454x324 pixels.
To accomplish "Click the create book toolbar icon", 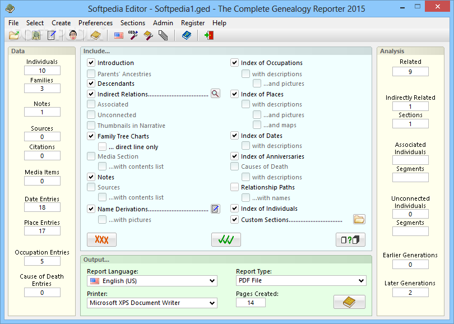I will (95, 35).
